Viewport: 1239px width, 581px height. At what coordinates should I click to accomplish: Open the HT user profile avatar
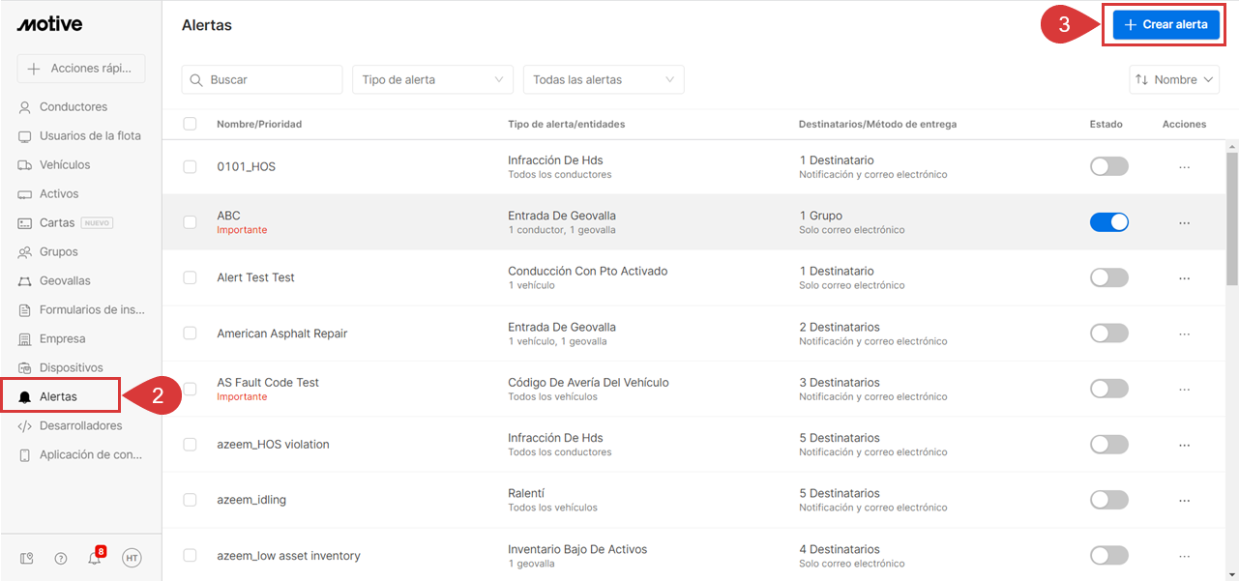[x=132, y=558]
